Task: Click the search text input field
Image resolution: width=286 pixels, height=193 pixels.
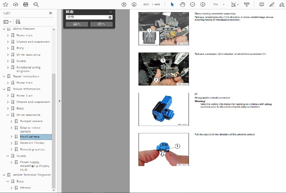Action: 87,17
